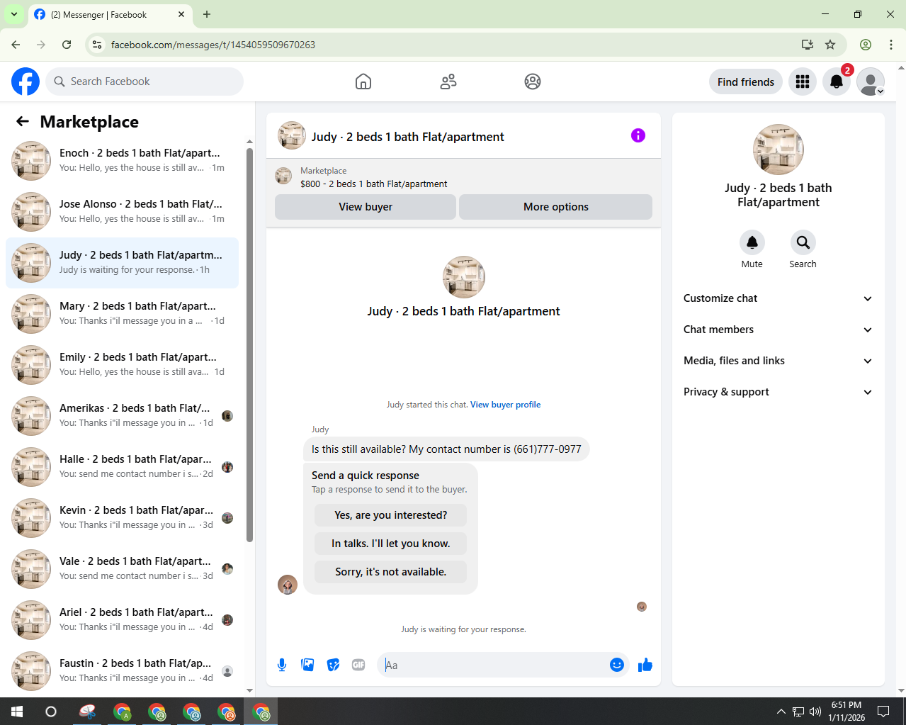Click Judy's small avatar beside quick responses
This screenshot has width=906, height=725.
[x=288, y=585]
